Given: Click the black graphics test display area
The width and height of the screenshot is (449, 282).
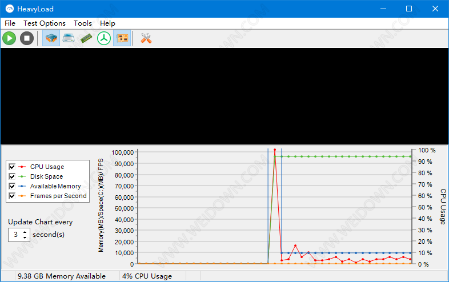Looking at the screenshot, I should tap(224, 96).
